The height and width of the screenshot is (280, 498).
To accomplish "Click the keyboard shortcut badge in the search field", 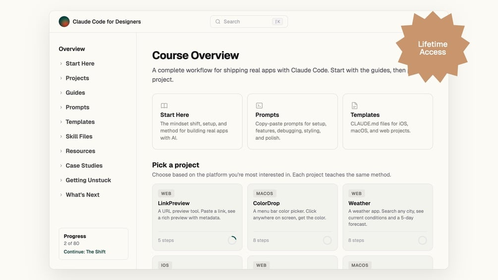I will tap(277, 22).
